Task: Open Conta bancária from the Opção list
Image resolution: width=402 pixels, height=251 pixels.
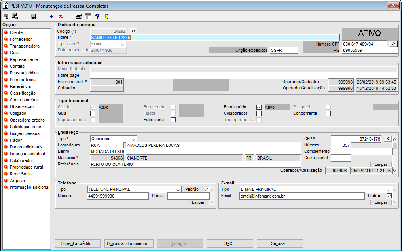Action: (24, 100)
